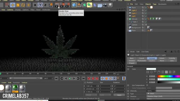Click the Render View clapperboard icon
180x101 pixels.
(x=57, y=5)
